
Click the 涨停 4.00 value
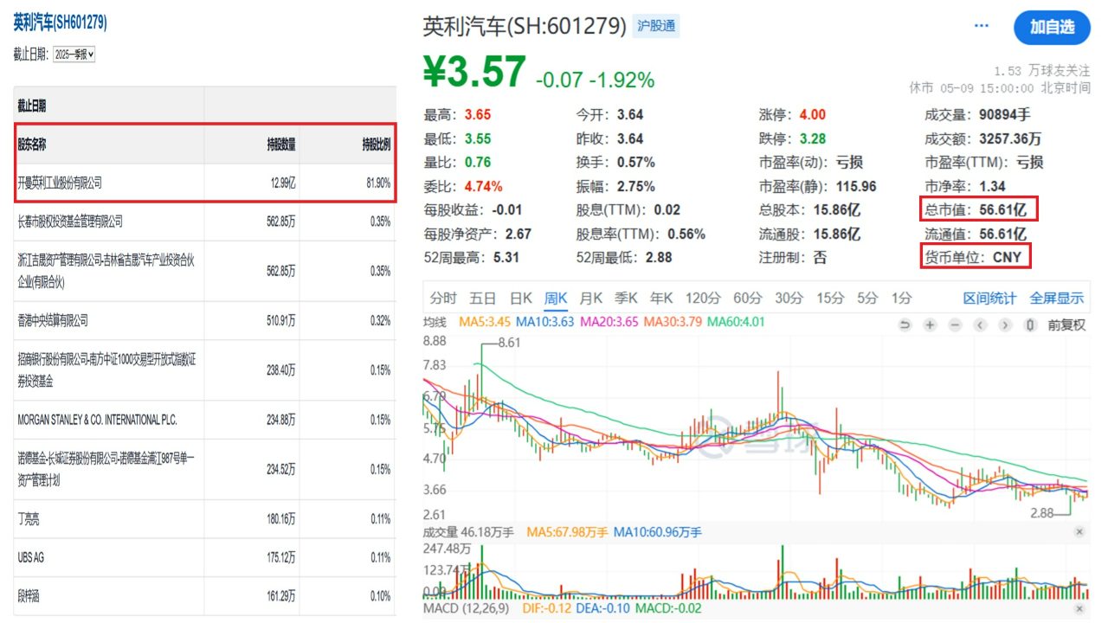point(792,114)
